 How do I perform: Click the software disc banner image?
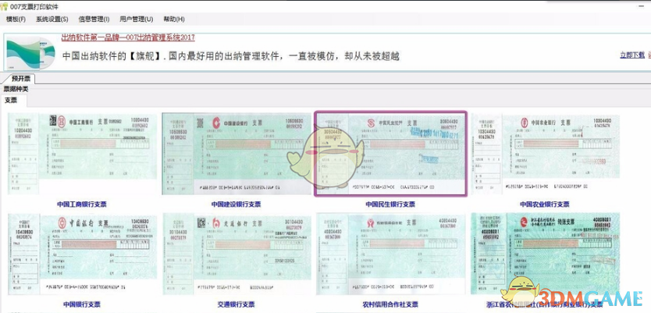click(30, 52)
